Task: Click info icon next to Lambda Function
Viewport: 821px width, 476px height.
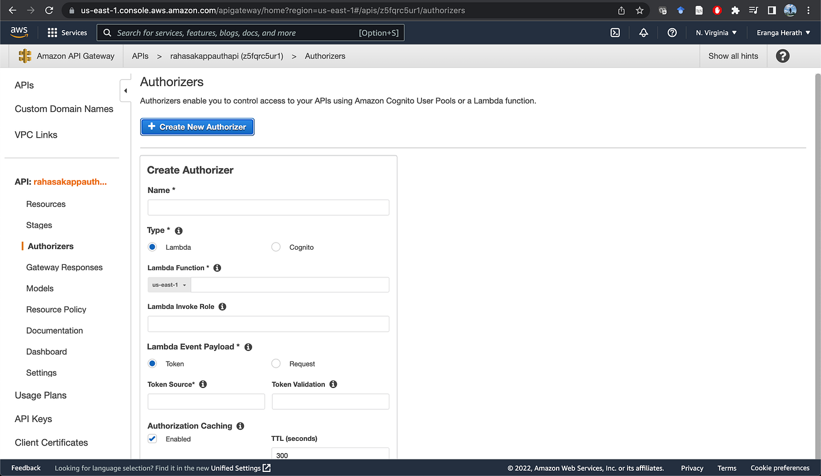Action: (217, 268)
